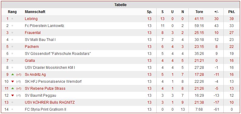Click green up arrow beside Sv Andritz Ag
241x114 pixels.
13,74
